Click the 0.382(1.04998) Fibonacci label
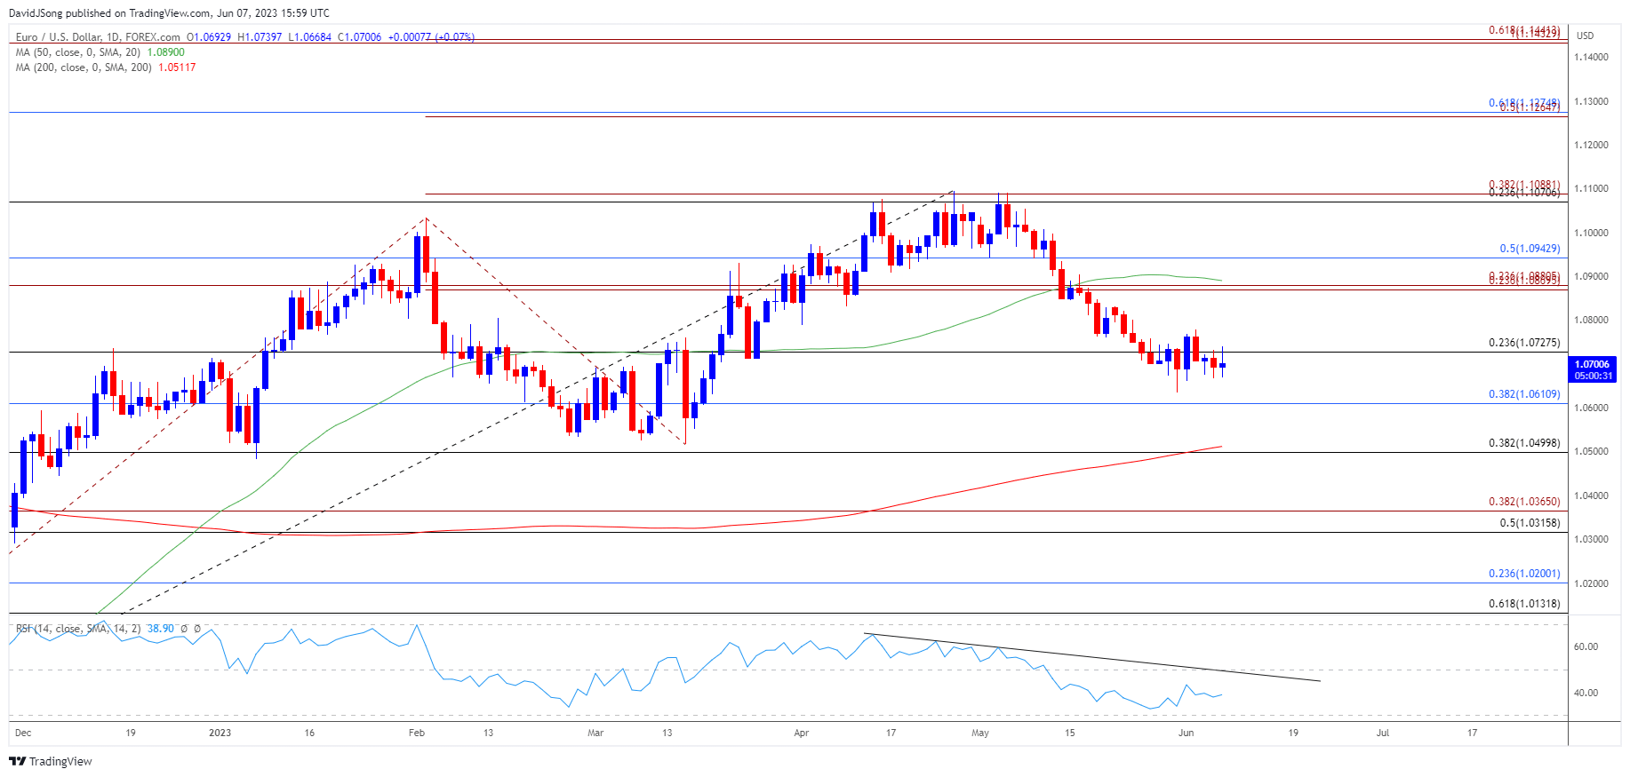1630x777 pixels. tap(1524, 443)
